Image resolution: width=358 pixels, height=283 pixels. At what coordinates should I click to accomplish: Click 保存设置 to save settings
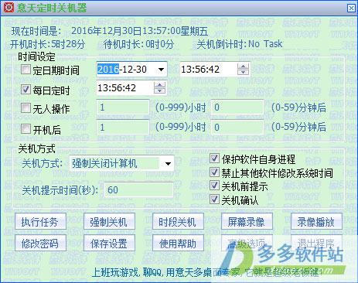pos(109,243)
